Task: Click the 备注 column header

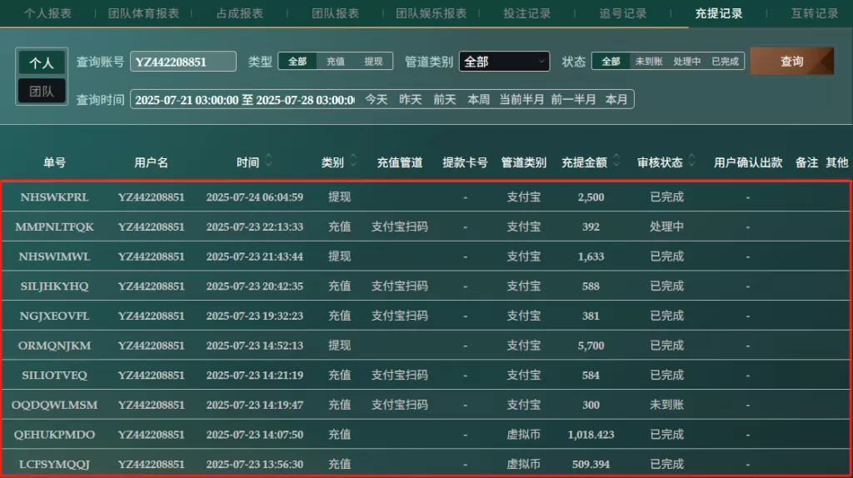Action: 806,162
